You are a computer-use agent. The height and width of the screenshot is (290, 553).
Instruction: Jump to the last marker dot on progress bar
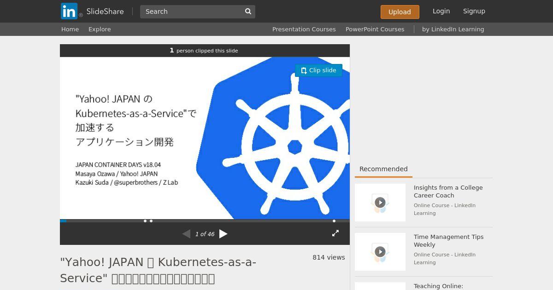click(334, 221)
